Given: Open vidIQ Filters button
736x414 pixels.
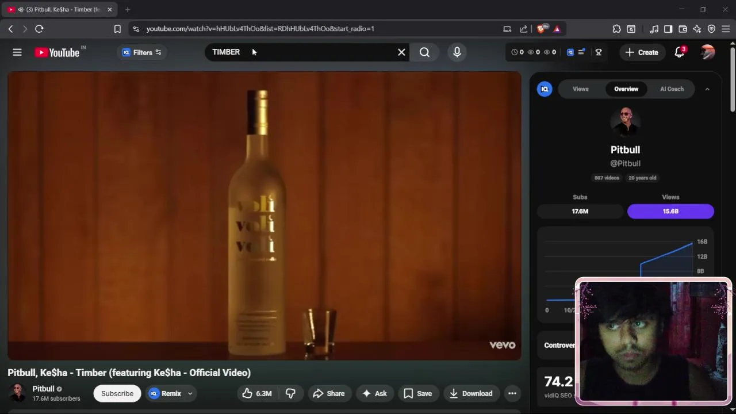Looking at the screenshot, I should [142, 52].
